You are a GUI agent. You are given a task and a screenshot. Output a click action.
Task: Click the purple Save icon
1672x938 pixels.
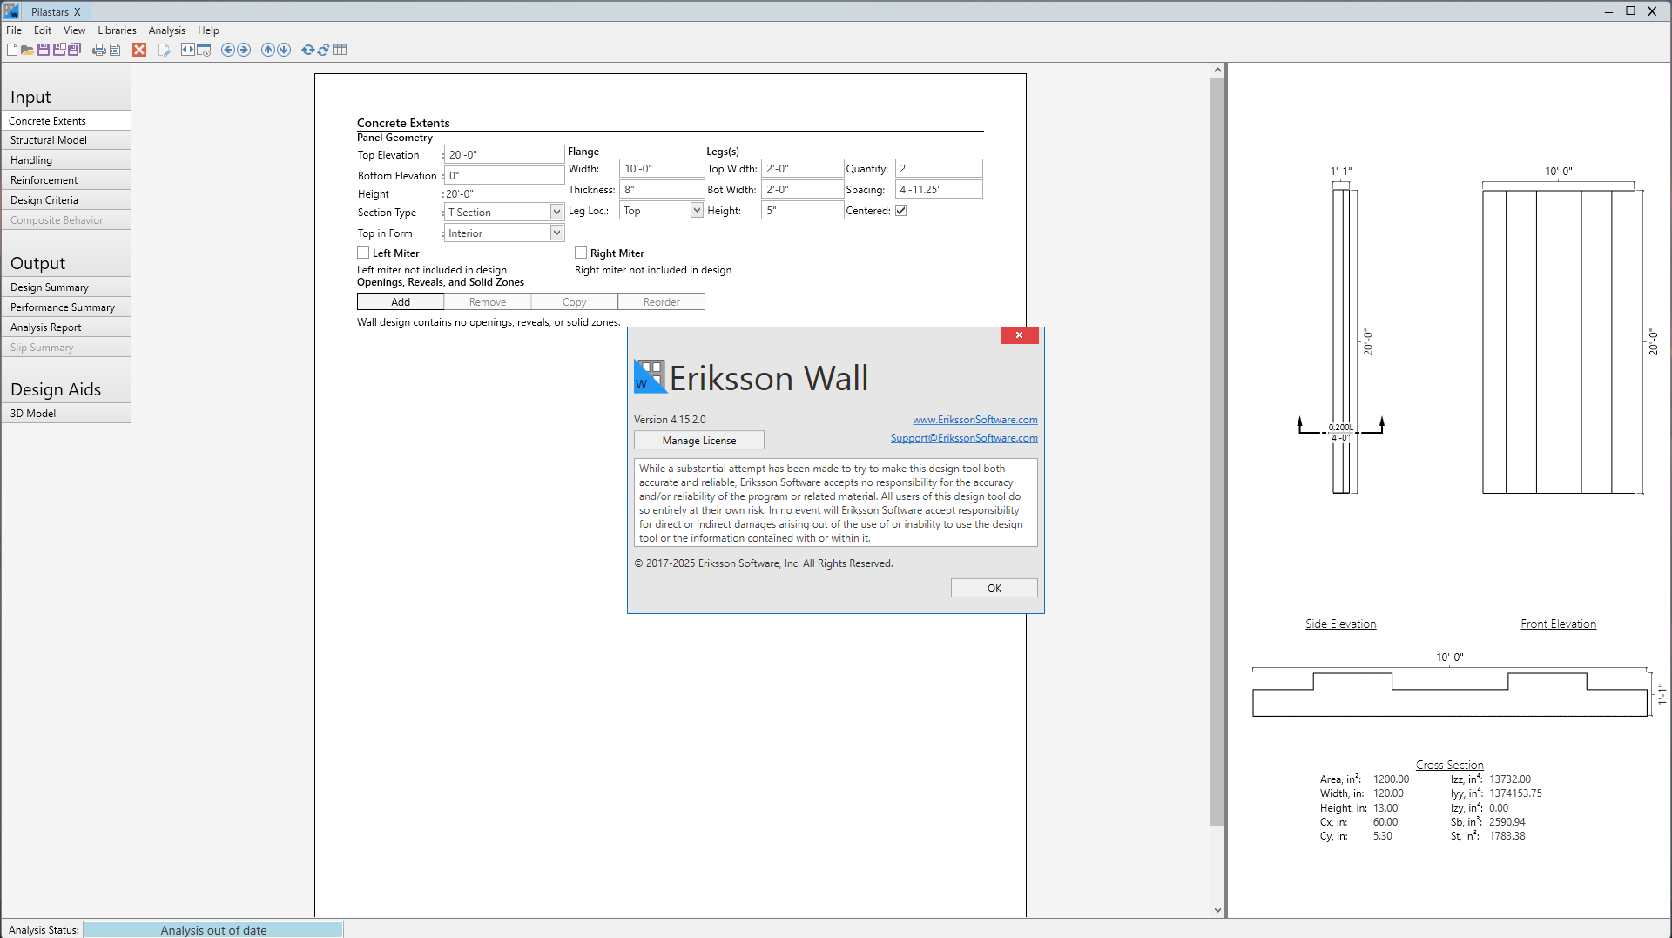tap(44, 50)
